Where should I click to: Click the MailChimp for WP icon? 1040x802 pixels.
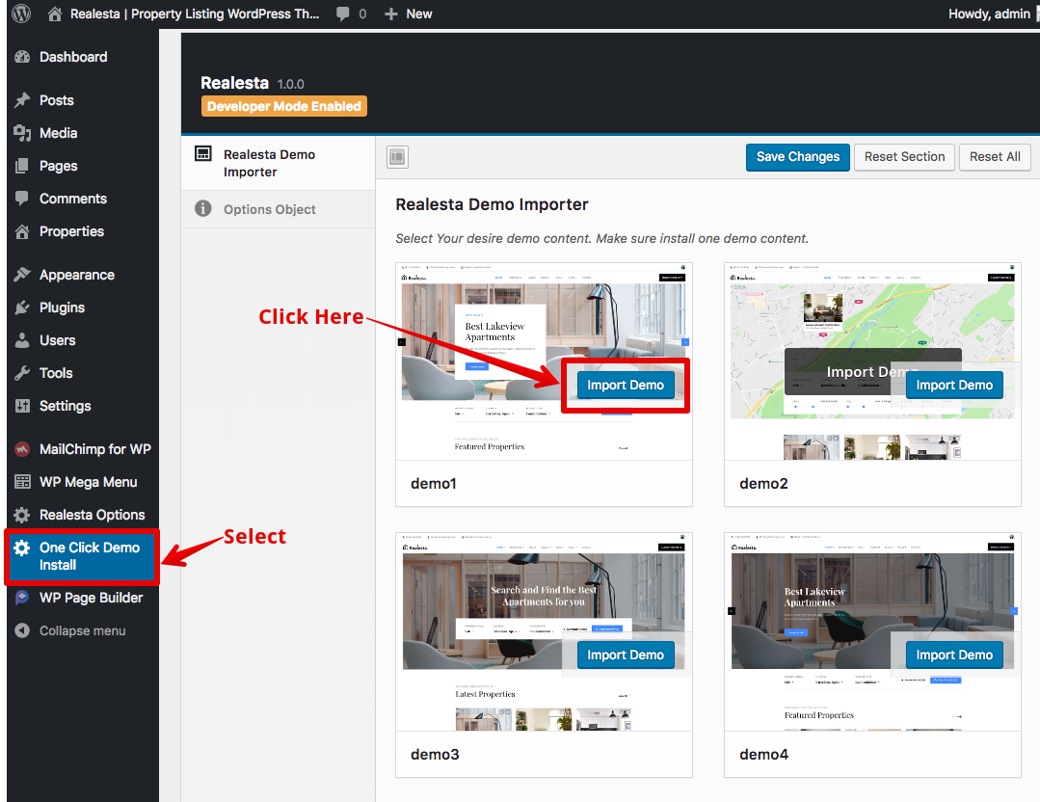22,449
